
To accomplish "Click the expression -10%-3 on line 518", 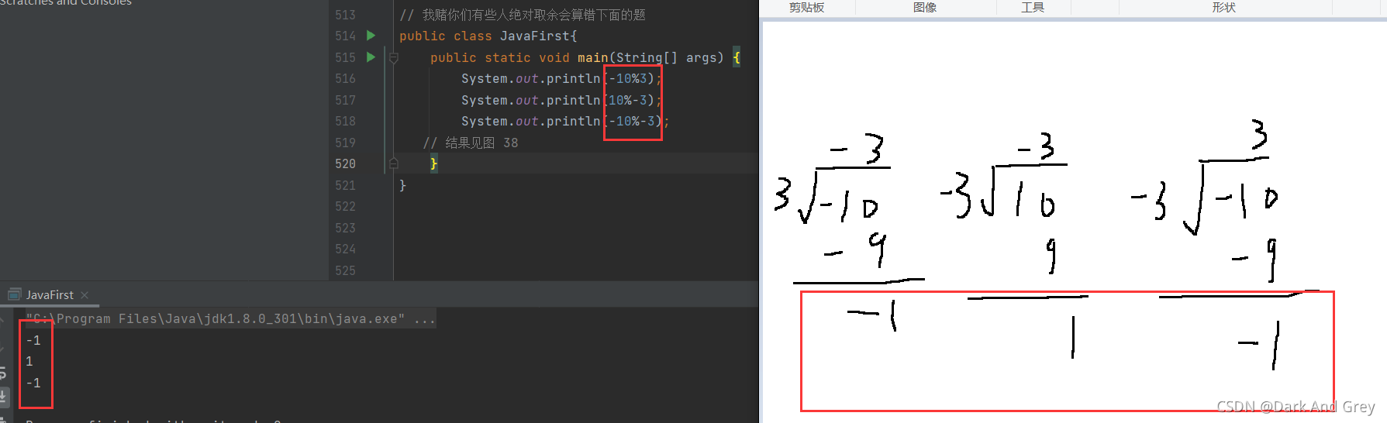I will coord(631,121).
